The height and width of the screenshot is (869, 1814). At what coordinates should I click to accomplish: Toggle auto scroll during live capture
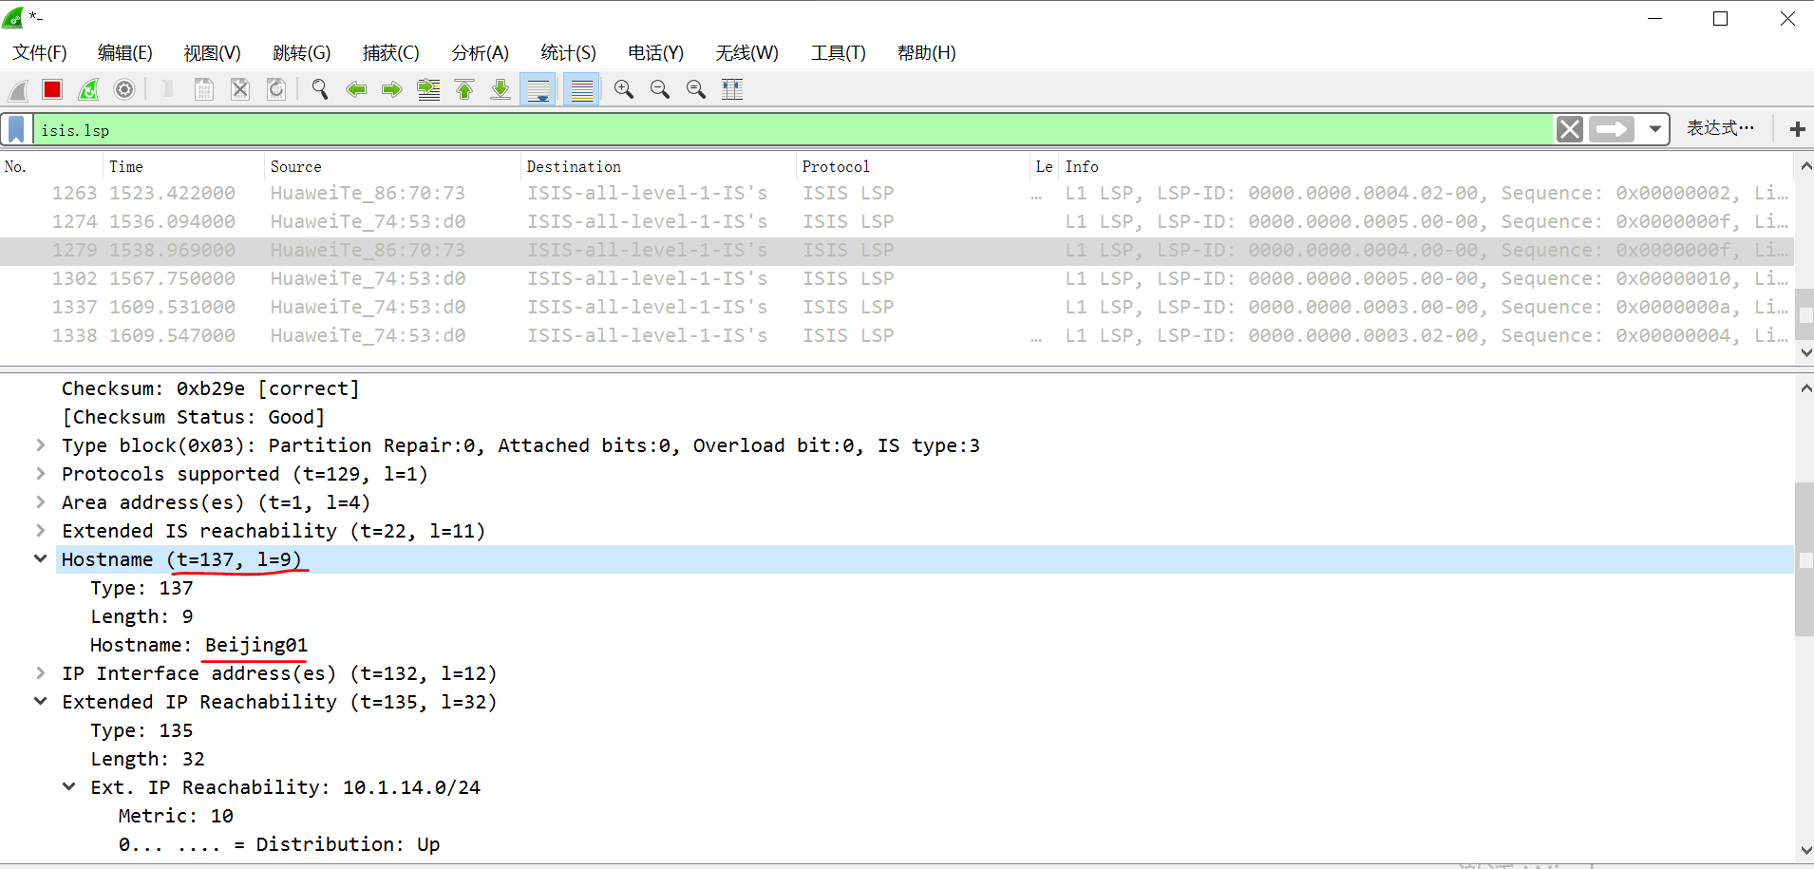pos(539,90)
